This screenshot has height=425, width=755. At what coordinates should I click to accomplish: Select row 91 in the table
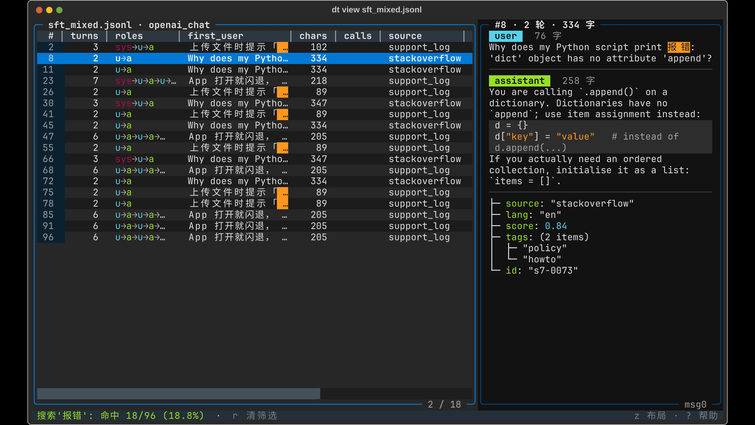click(255, 226)
